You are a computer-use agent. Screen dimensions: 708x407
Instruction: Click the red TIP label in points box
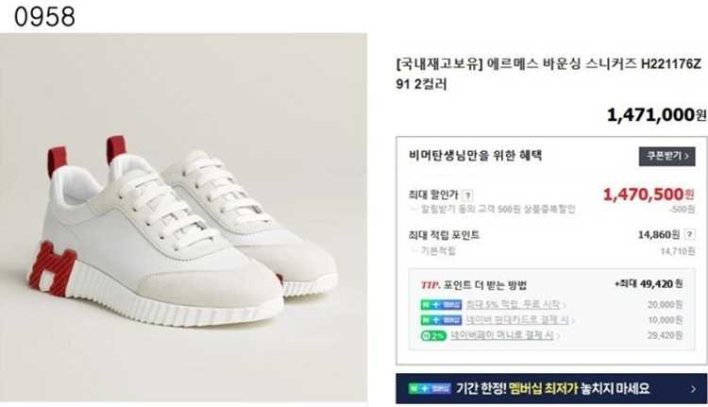pyautogui.click(x=430, y=285)
